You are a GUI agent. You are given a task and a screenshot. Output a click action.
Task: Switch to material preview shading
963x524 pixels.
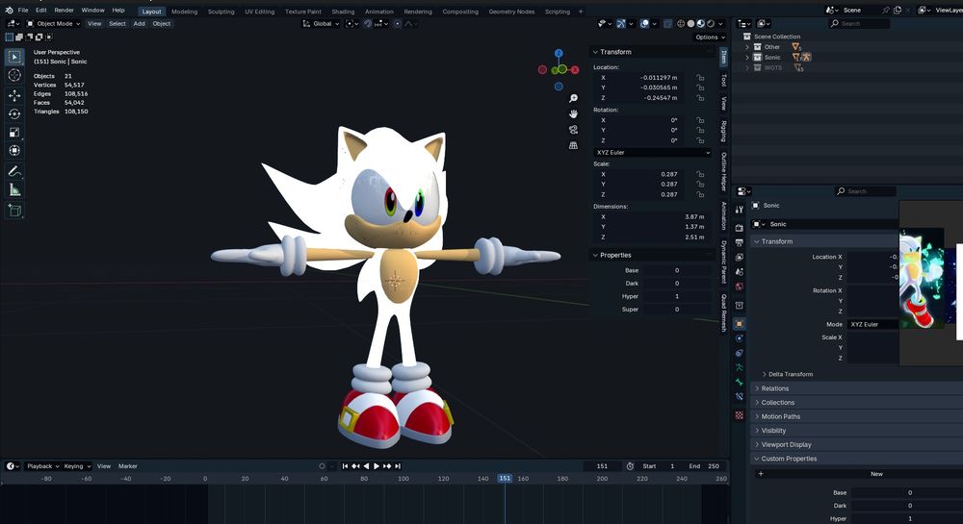coord(701,24)
